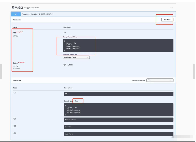The height and width of the screenshot is (142, 196).
Task: Switch to Model tab under req parameter
Action: tap(75, 37)
